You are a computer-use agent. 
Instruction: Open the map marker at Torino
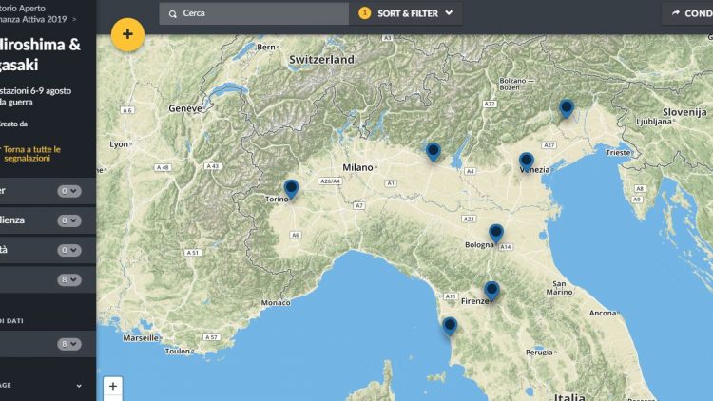click(291, 189)
